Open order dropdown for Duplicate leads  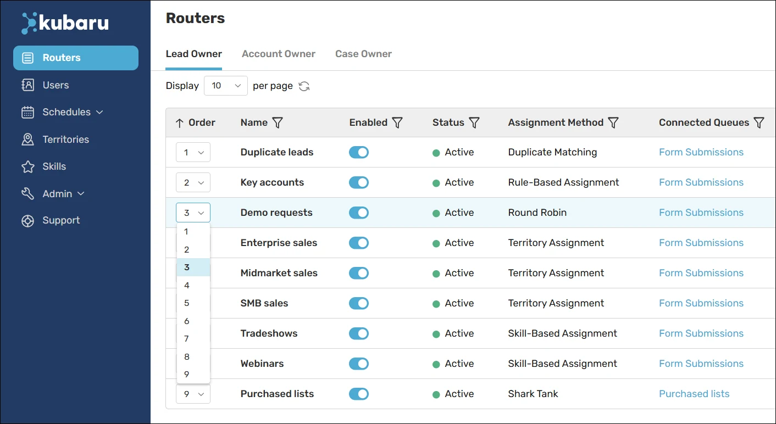tap(193, 153)
